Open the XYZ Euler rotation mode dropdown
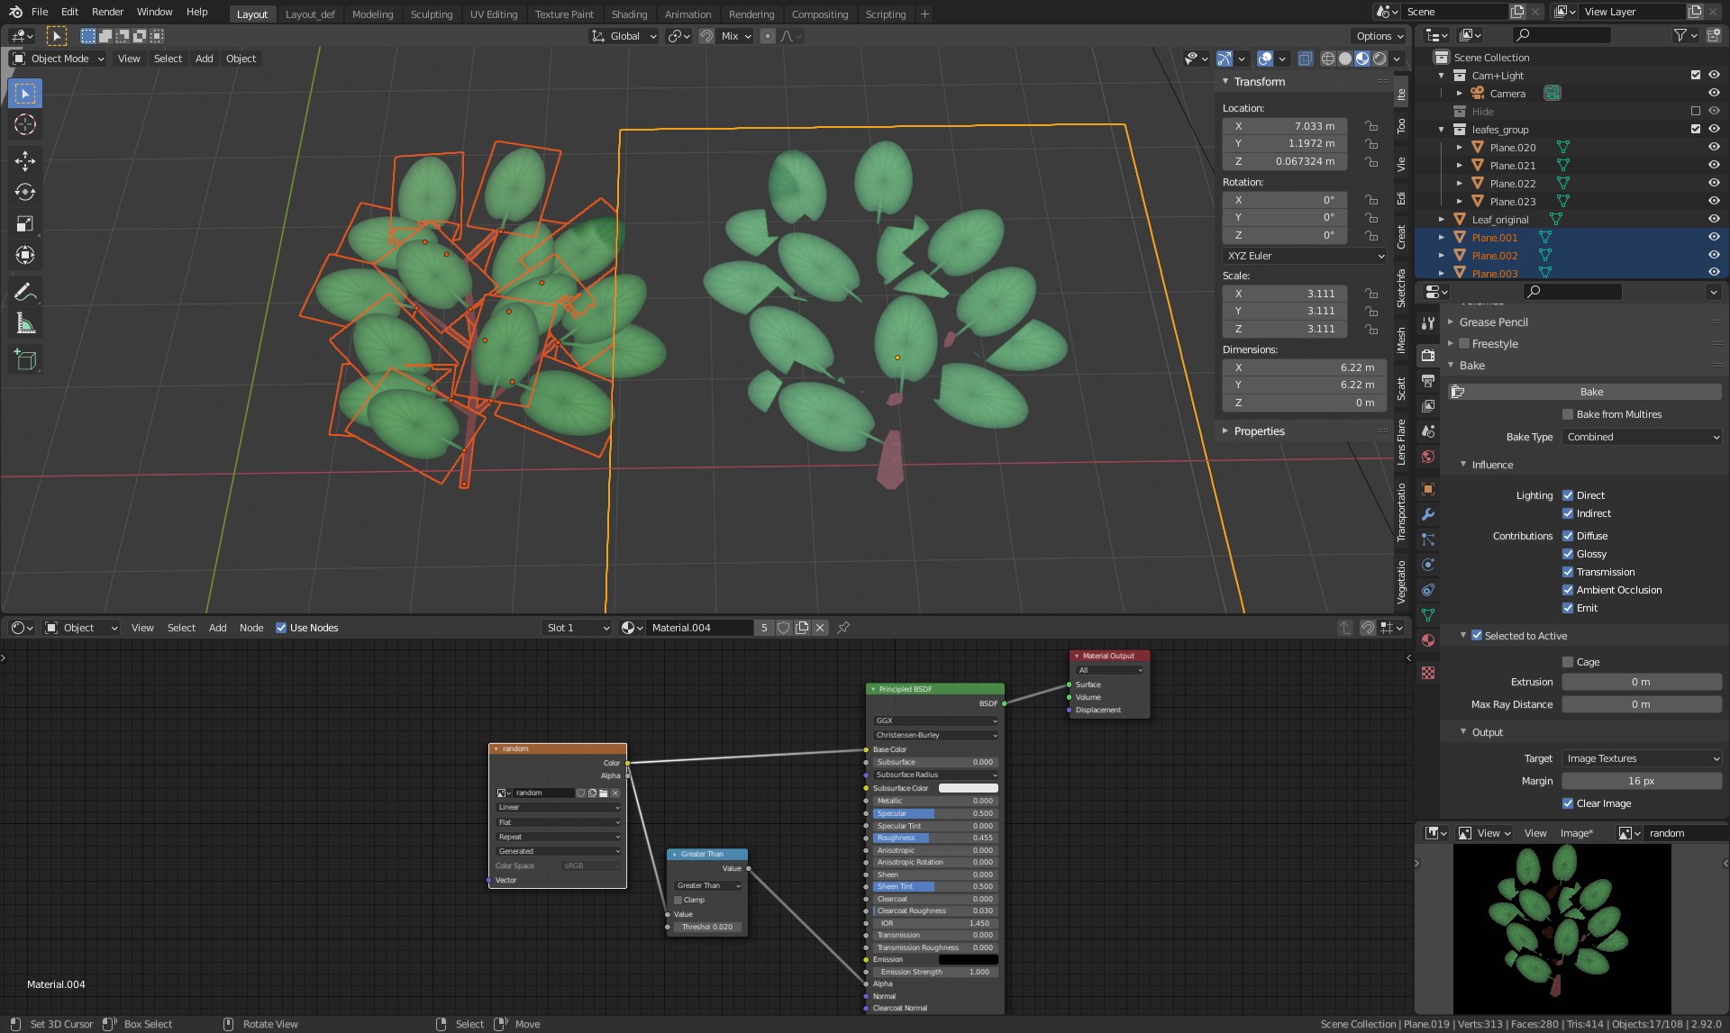Viewport: 1730px width, 1033px height. click(x=1304, y=256)
